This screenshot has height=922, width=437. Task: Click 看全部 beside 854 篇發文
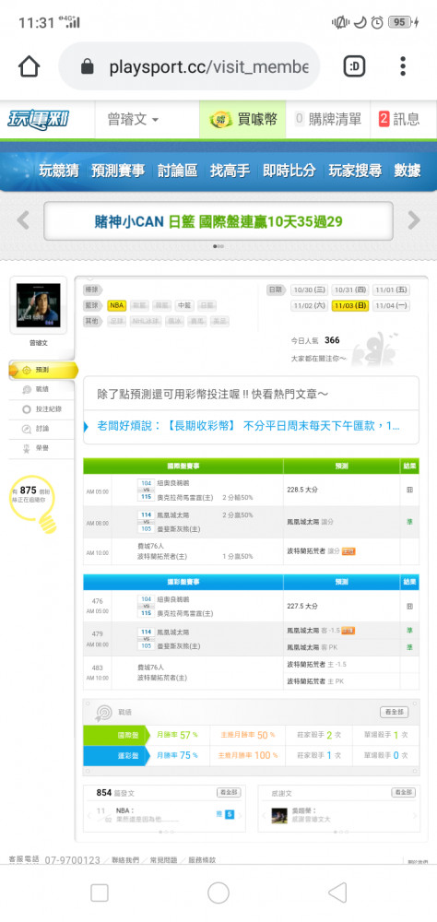click(x=229, y=793)
